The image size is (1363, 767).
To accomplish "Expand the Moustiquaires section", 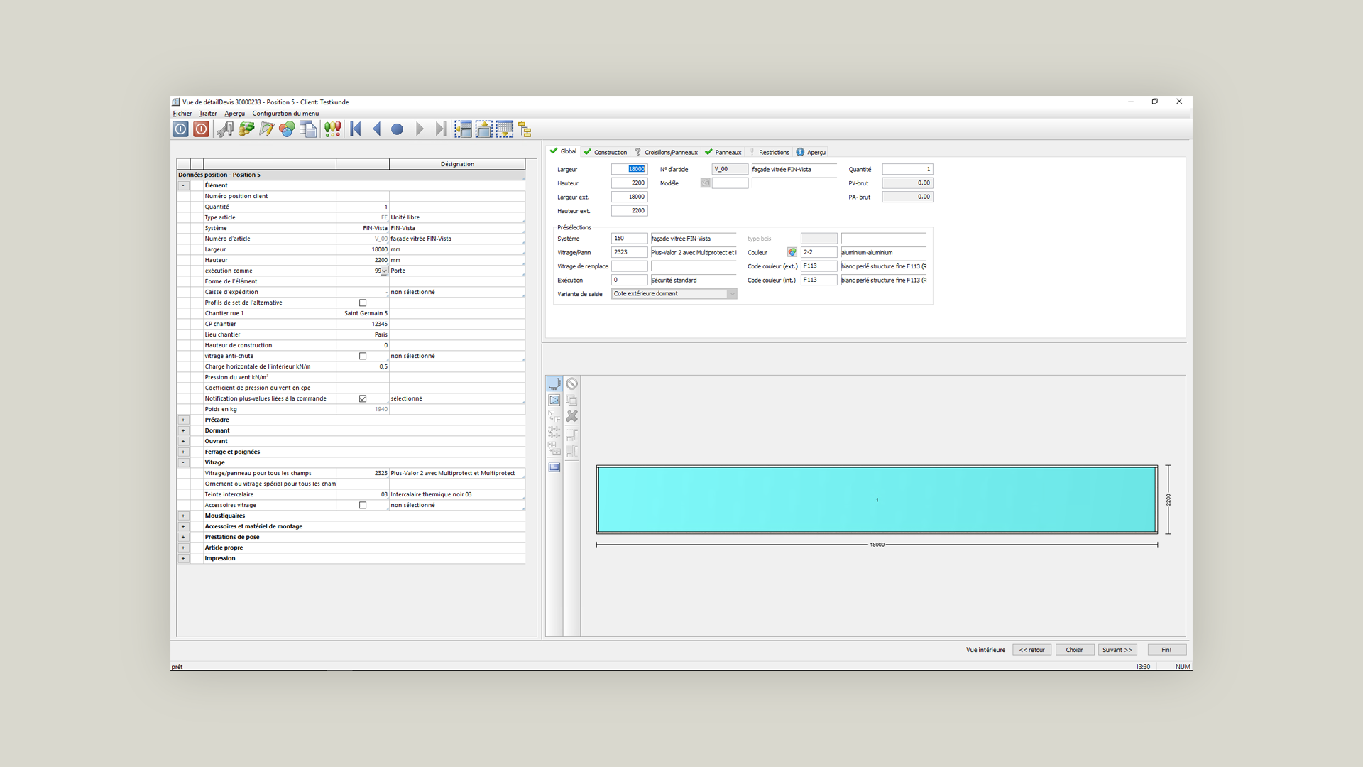I will pyautogui.click(x=183, y=516).
